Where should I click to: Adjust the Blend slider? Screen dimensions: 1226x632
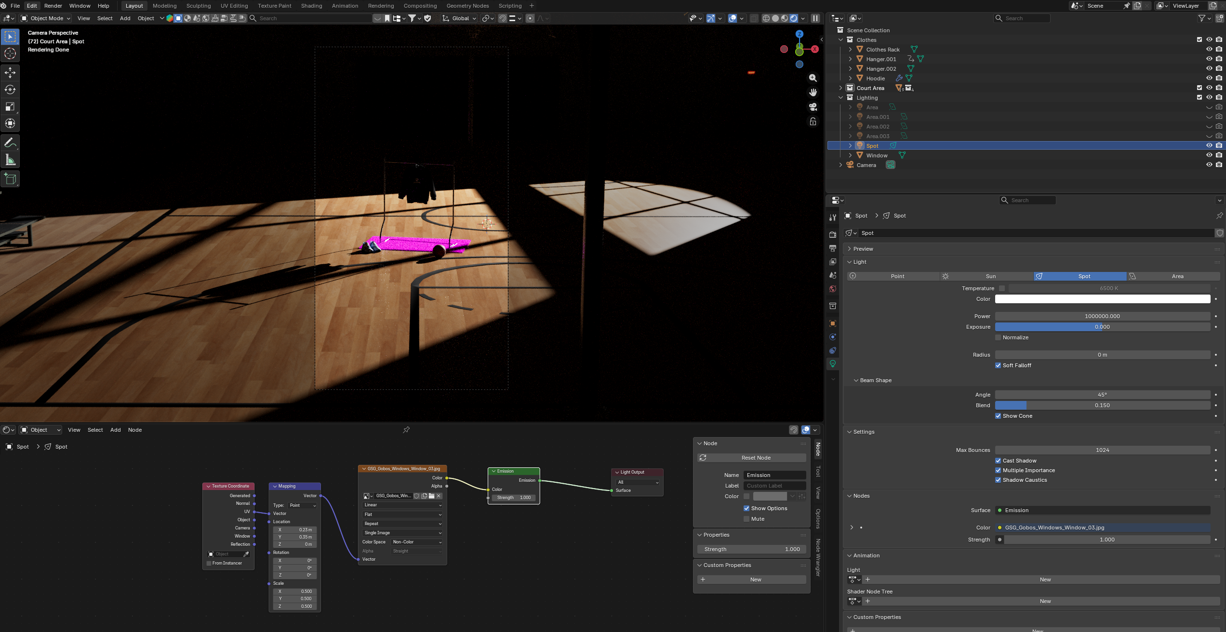1103,405
